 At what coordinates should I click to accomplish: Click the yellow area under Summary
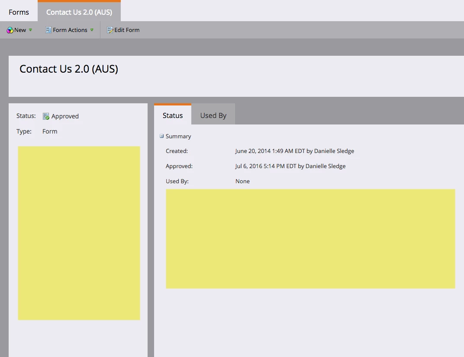point(310,239)
